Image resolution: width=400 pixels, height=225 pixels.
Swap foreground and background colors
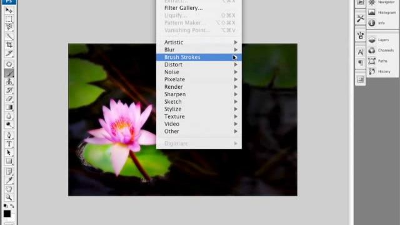click(x=12, y=206)
